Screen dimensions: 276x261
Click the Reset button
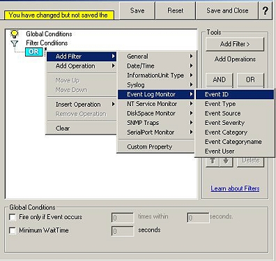point(176,10)
